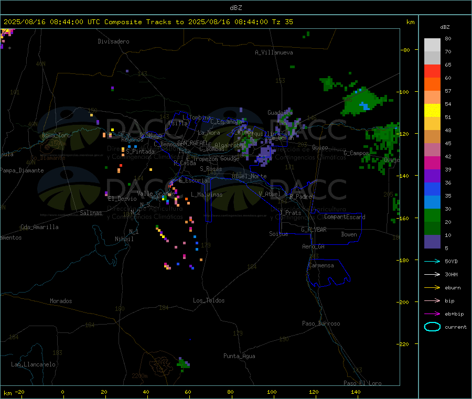Click the 'Guadales' map label
The height and width of the screenshot is (399, 472).
[x=280, y=113]
